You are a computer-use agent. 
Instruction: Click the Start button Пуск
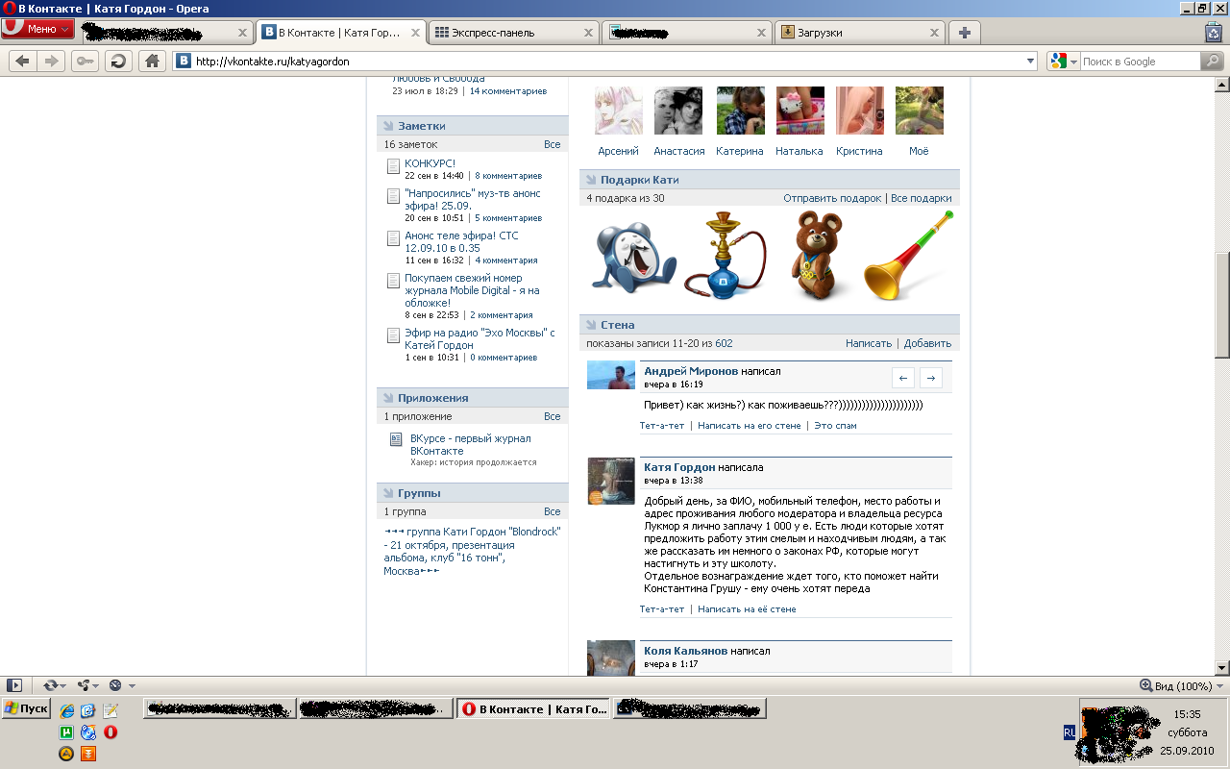coord(26,708)
